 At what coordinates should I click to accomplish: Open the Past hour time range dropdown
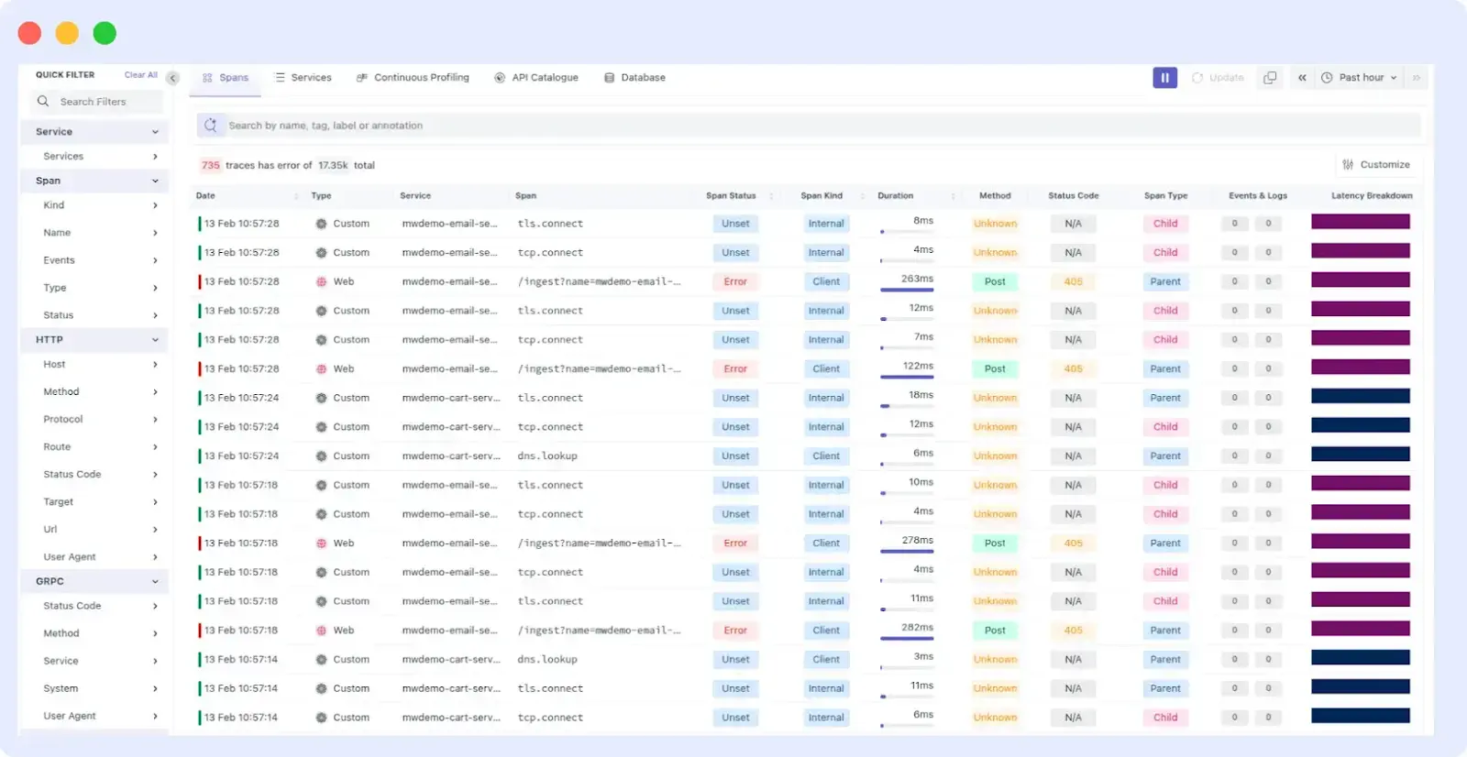(x=1360, y=78)
